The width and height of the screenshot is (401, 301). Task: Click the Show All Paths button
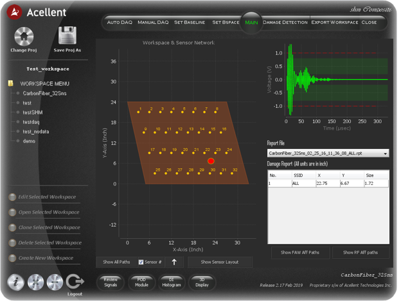click(x=116, y=262)
